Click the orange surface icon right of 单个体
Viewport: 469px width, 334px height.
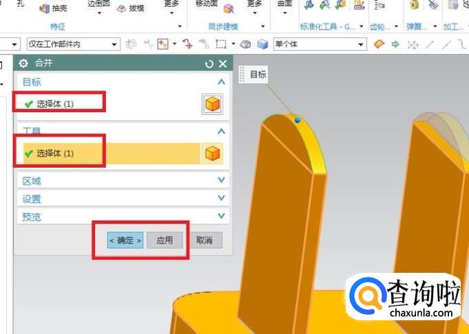pos(379,45)
